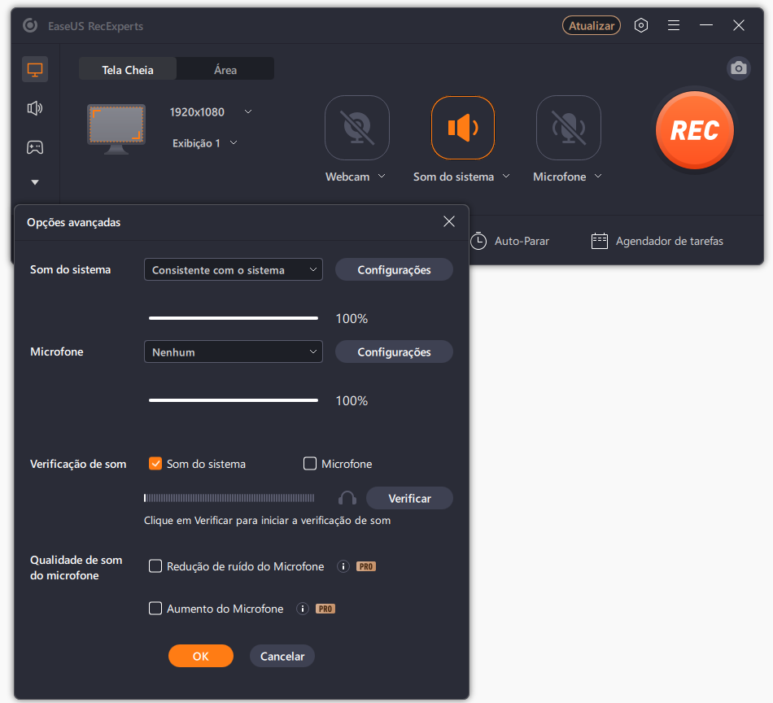Show info for Aumento do Microfone

[x=302, y=609]
